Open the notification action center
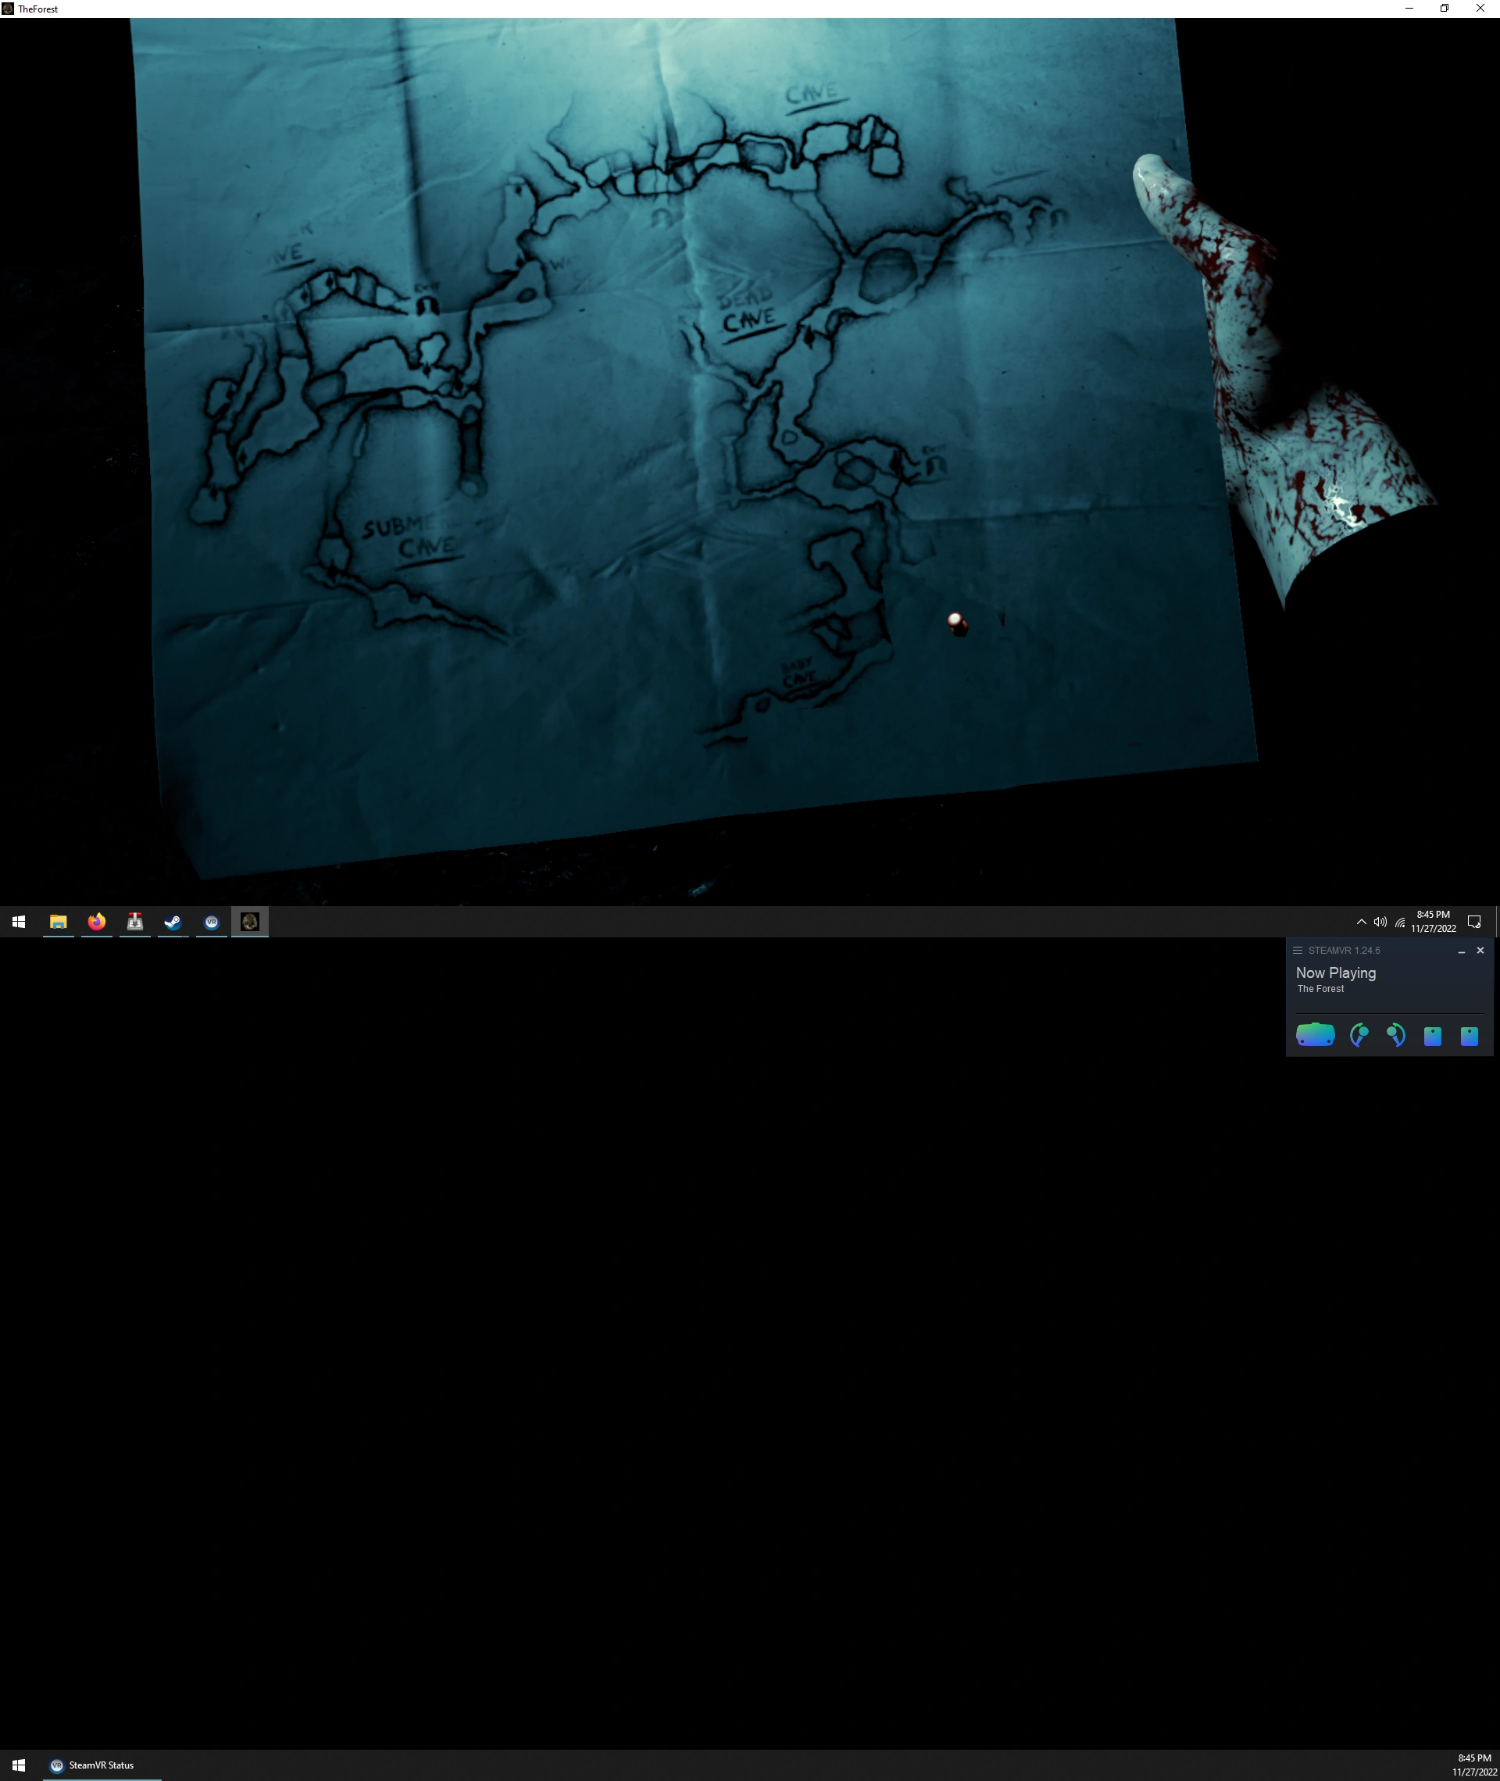 click(x=1474, y=922)
